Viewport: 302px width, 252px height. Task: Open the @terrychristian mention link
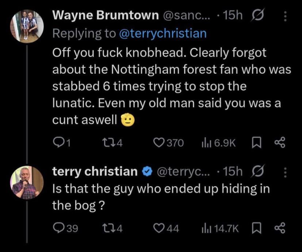click(163, 33)
